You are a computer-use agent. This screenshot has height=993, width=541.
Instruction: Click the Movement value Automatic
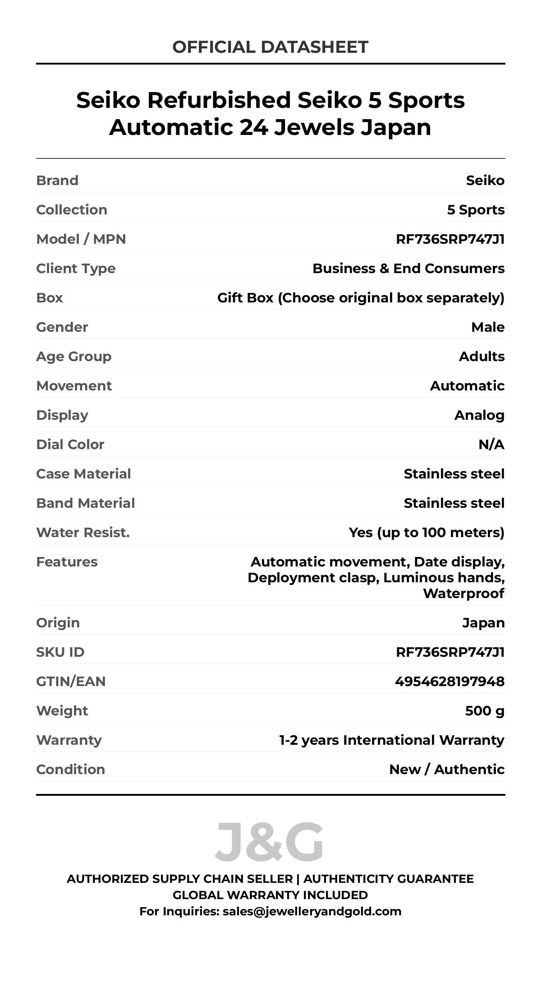coord(467,385)
